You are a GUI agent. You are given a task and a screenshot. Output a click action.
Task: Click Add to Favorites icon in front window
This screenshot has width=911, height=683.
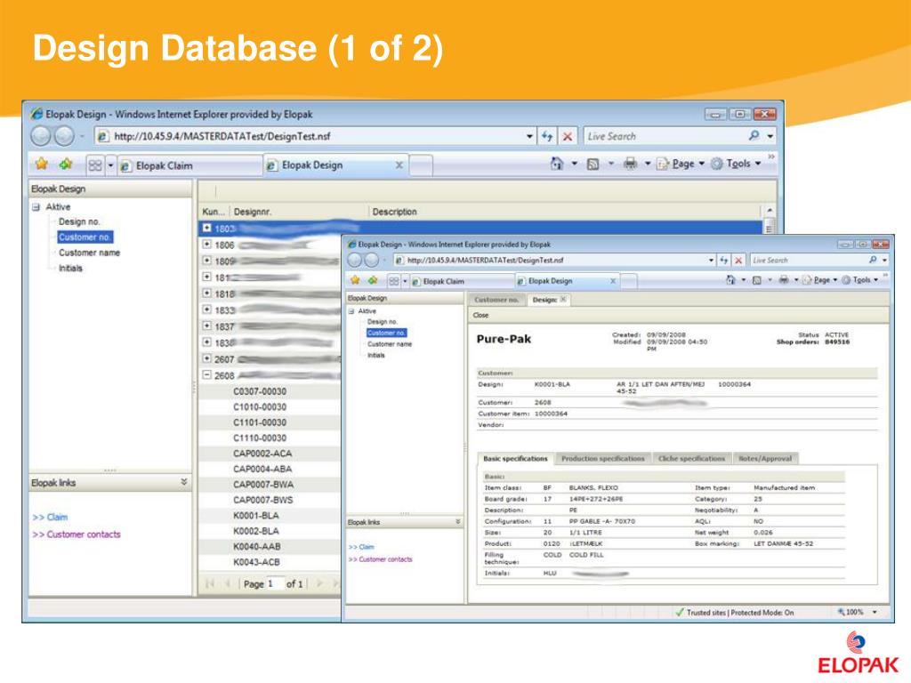pos(373,280)
